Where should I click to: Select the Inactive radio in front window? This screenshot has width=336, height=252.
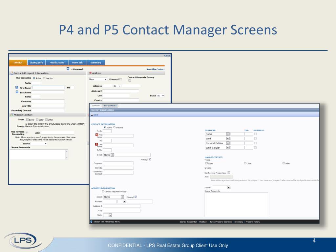(115, 127)
